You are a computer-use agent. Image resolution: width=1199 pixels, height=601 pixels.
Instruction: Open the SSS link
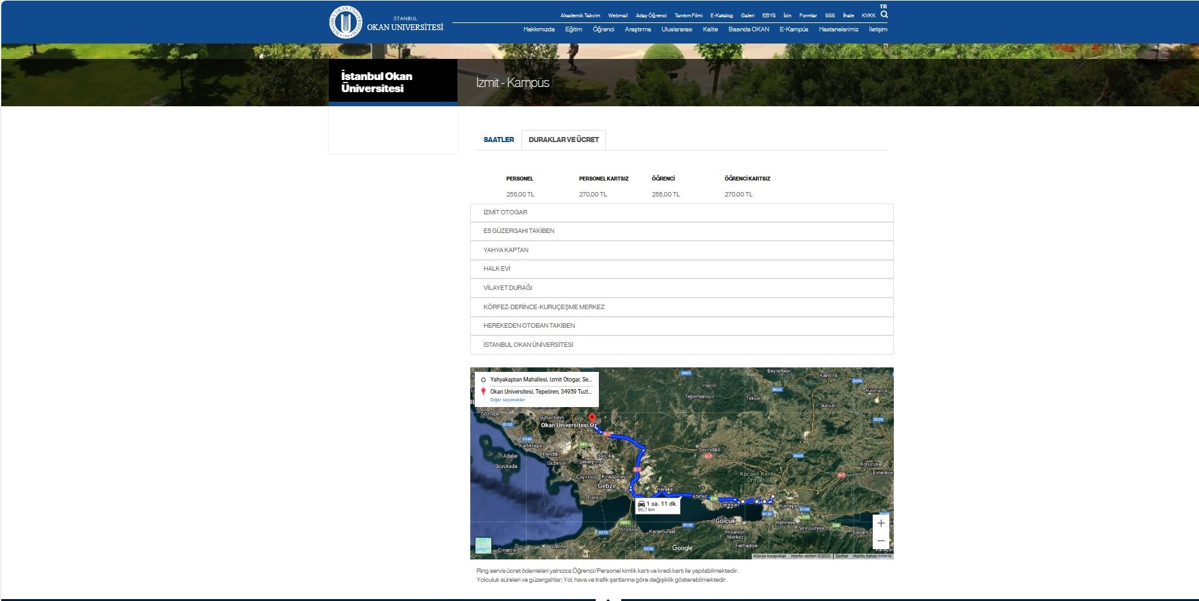coord(830,15)
